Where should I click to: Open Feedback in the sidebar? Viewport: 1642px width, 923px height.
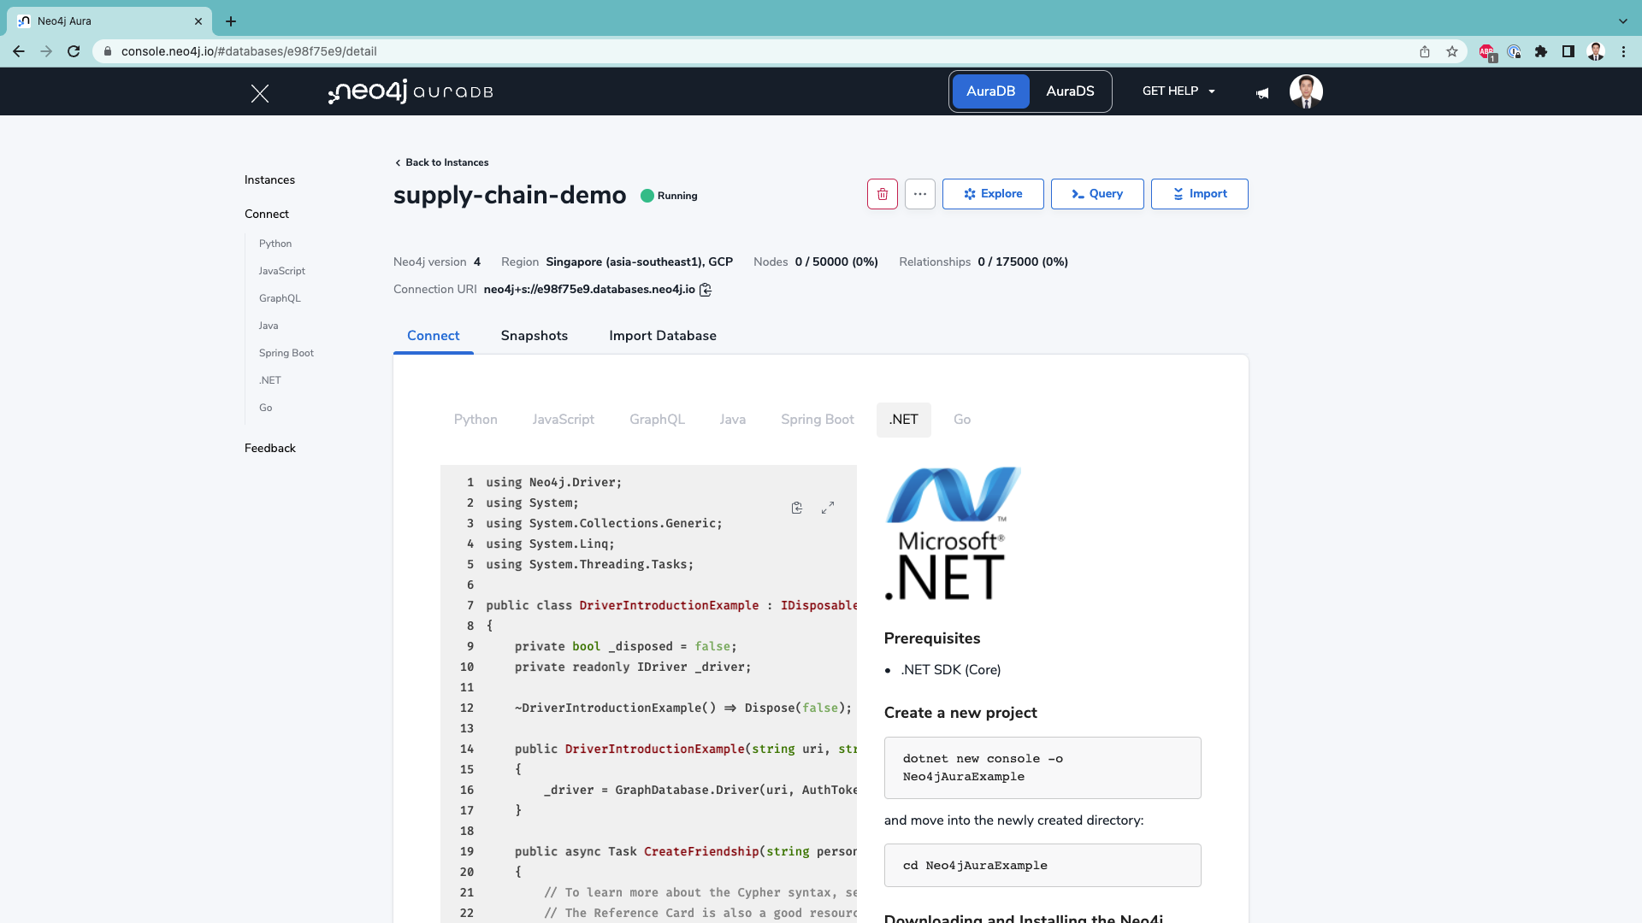pyautogui.click(x=270, y=449)
